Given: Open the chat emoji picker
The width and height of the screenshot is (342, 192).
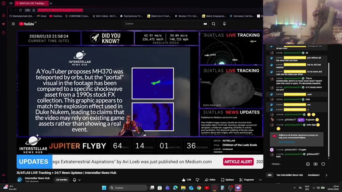Looking at the screenshot, I should (x=308, y=164).
